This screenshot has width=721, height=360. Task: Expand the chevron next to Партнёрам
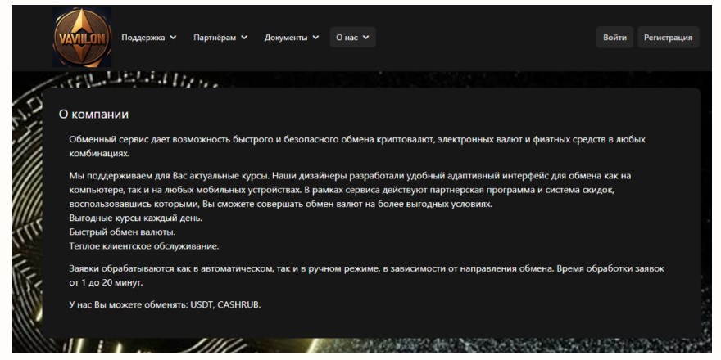[244, 38]
